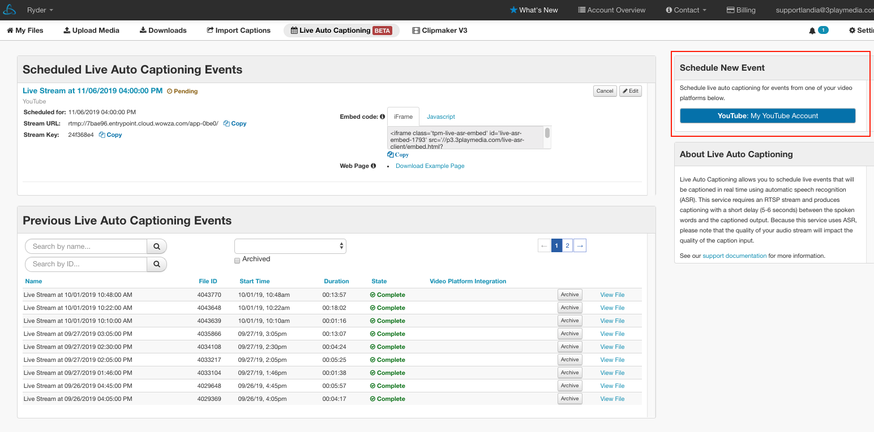Switch to the Javascript embed tab
The height and width of the screenshot is (432, 874).
pos(441,116)
